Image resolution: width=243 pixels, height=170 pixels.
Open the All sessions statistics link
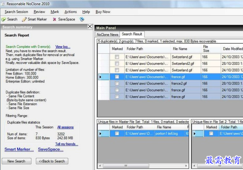[x=65, y=127]
